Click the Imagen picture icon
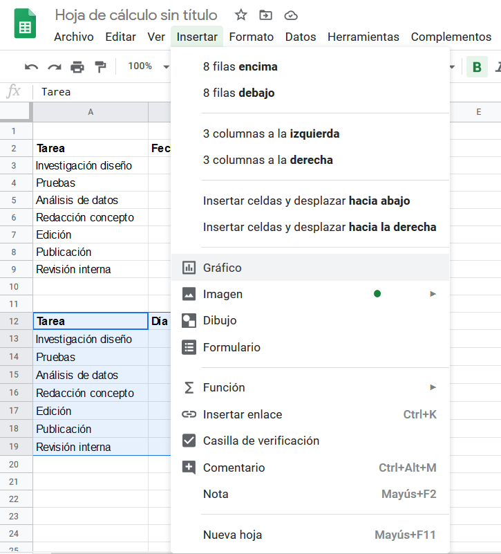 click(189, 294)
